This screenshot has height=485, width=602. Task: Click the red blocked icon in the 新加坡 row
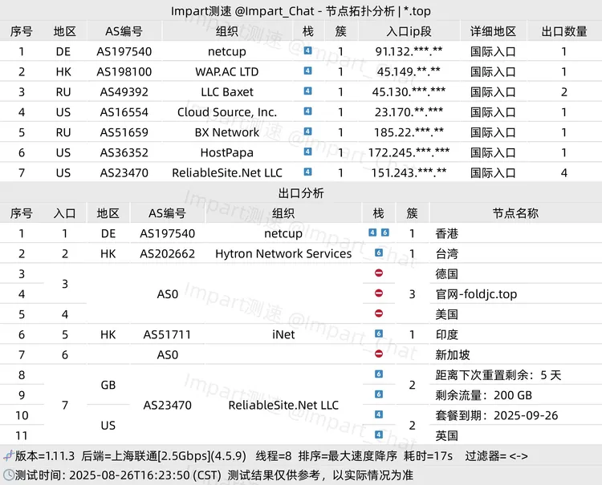pyautogui.click(x=379, y=354)
